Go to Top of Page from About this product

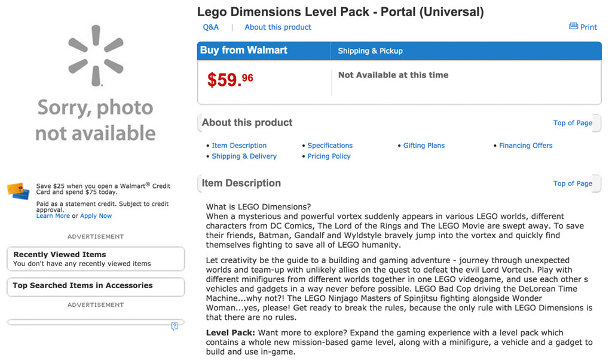coord(573,123)
